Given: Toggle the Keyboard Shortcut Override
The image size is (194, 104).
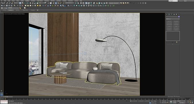Looking at the screenshot, I should click(51, 3).
